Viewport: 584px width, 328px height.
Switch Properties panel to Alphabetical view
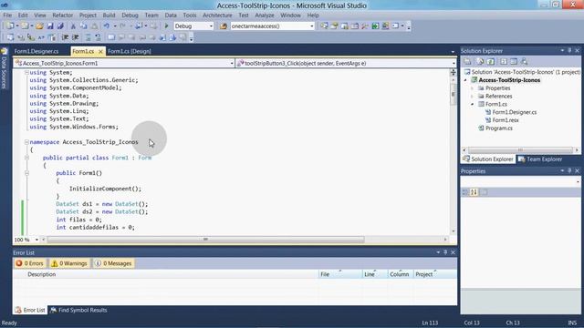pos(474,192)
